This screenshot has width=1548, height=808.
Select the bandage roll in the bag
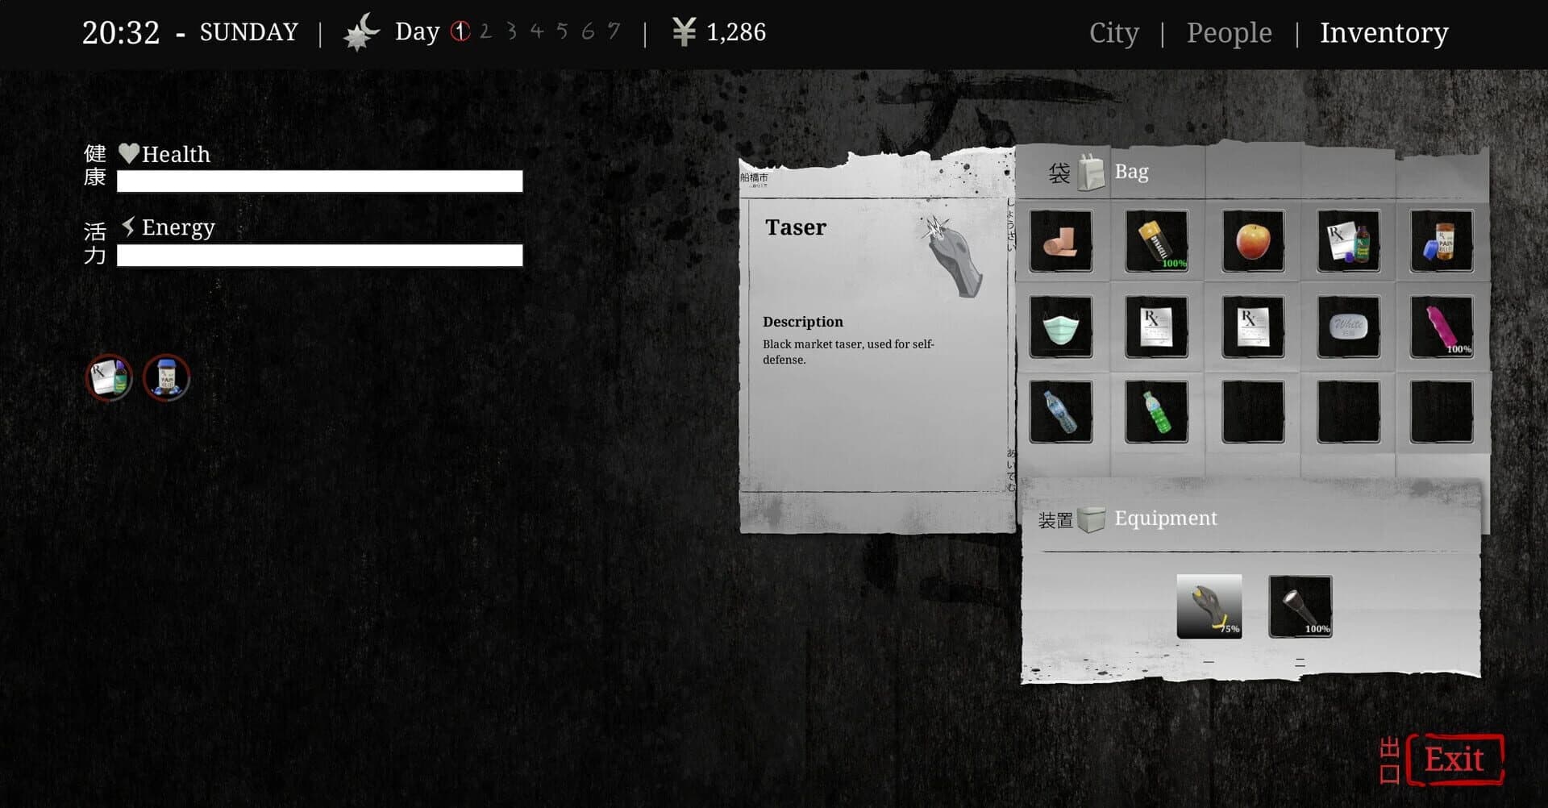1060,240
